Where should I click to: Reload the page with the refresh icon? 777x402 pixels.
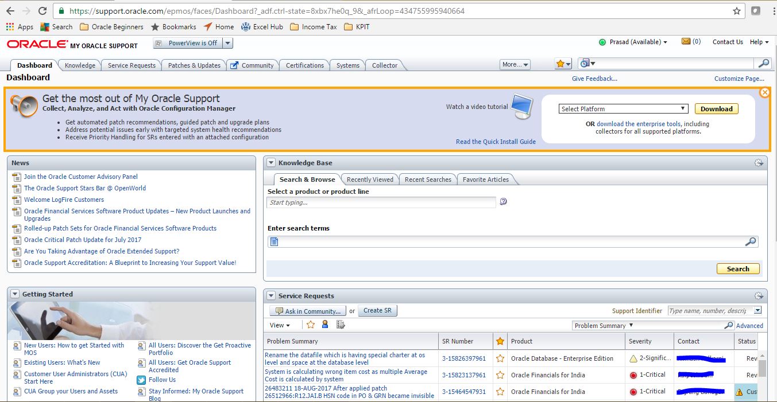pyautogui.click(x=42, y=11)
